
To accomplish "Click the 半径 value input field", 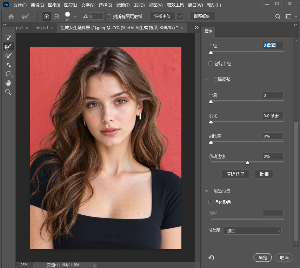I will [273, 45].
